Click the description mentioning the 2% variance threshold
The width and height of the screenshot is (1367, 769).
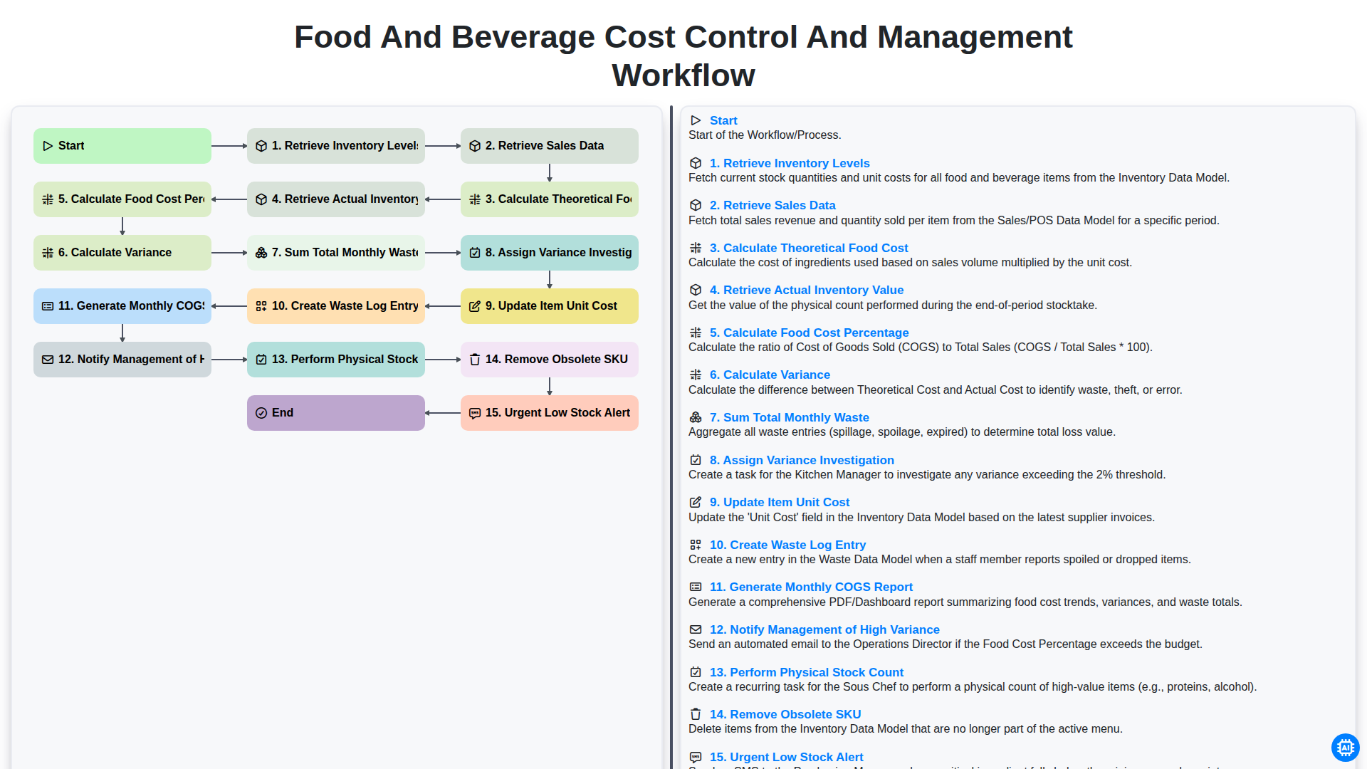(x=927, y=475)
